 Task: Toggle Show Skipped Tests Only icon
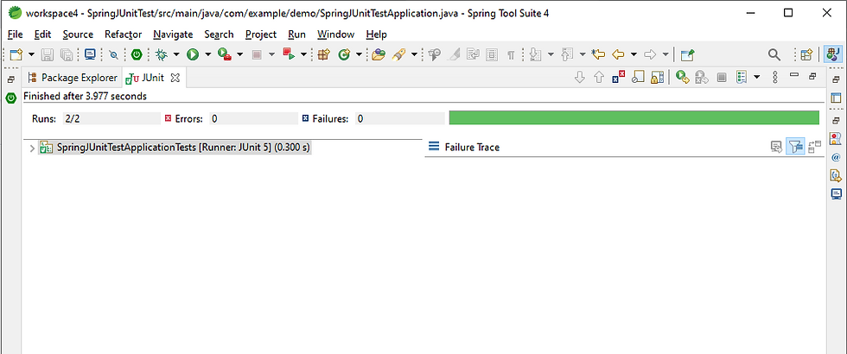pyautogui.click(x=638, y=78)
